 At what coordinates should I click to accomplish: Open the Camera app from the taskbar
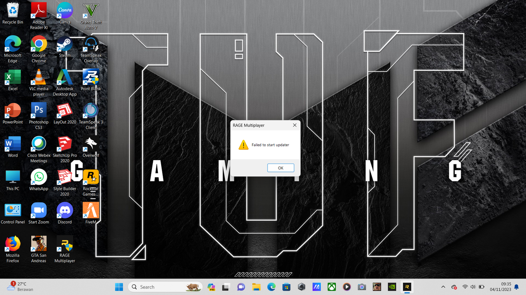point(362,287)
